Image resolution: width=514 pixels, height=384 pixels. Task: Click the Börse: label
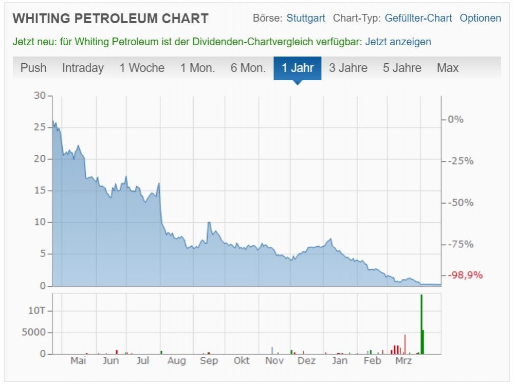click(x=267, y=18)
